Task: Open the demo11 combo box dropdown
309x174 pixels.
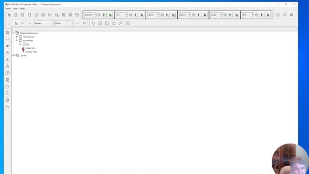Action: (189, 15)
